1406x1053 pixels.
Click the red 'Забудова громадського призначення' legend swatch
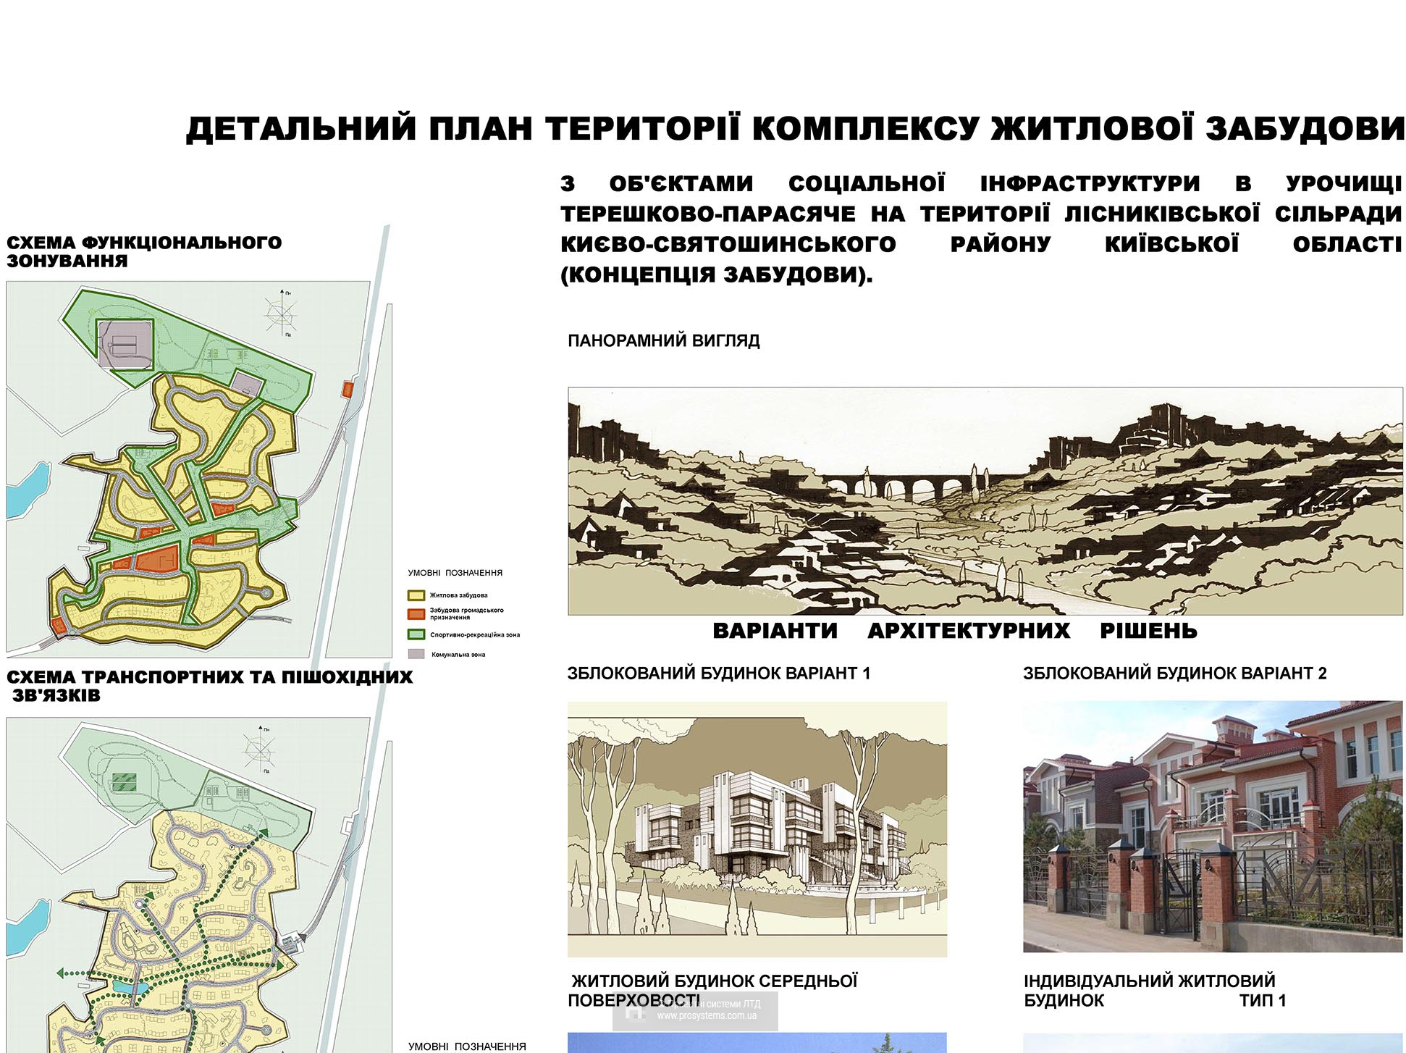[416, 614]
